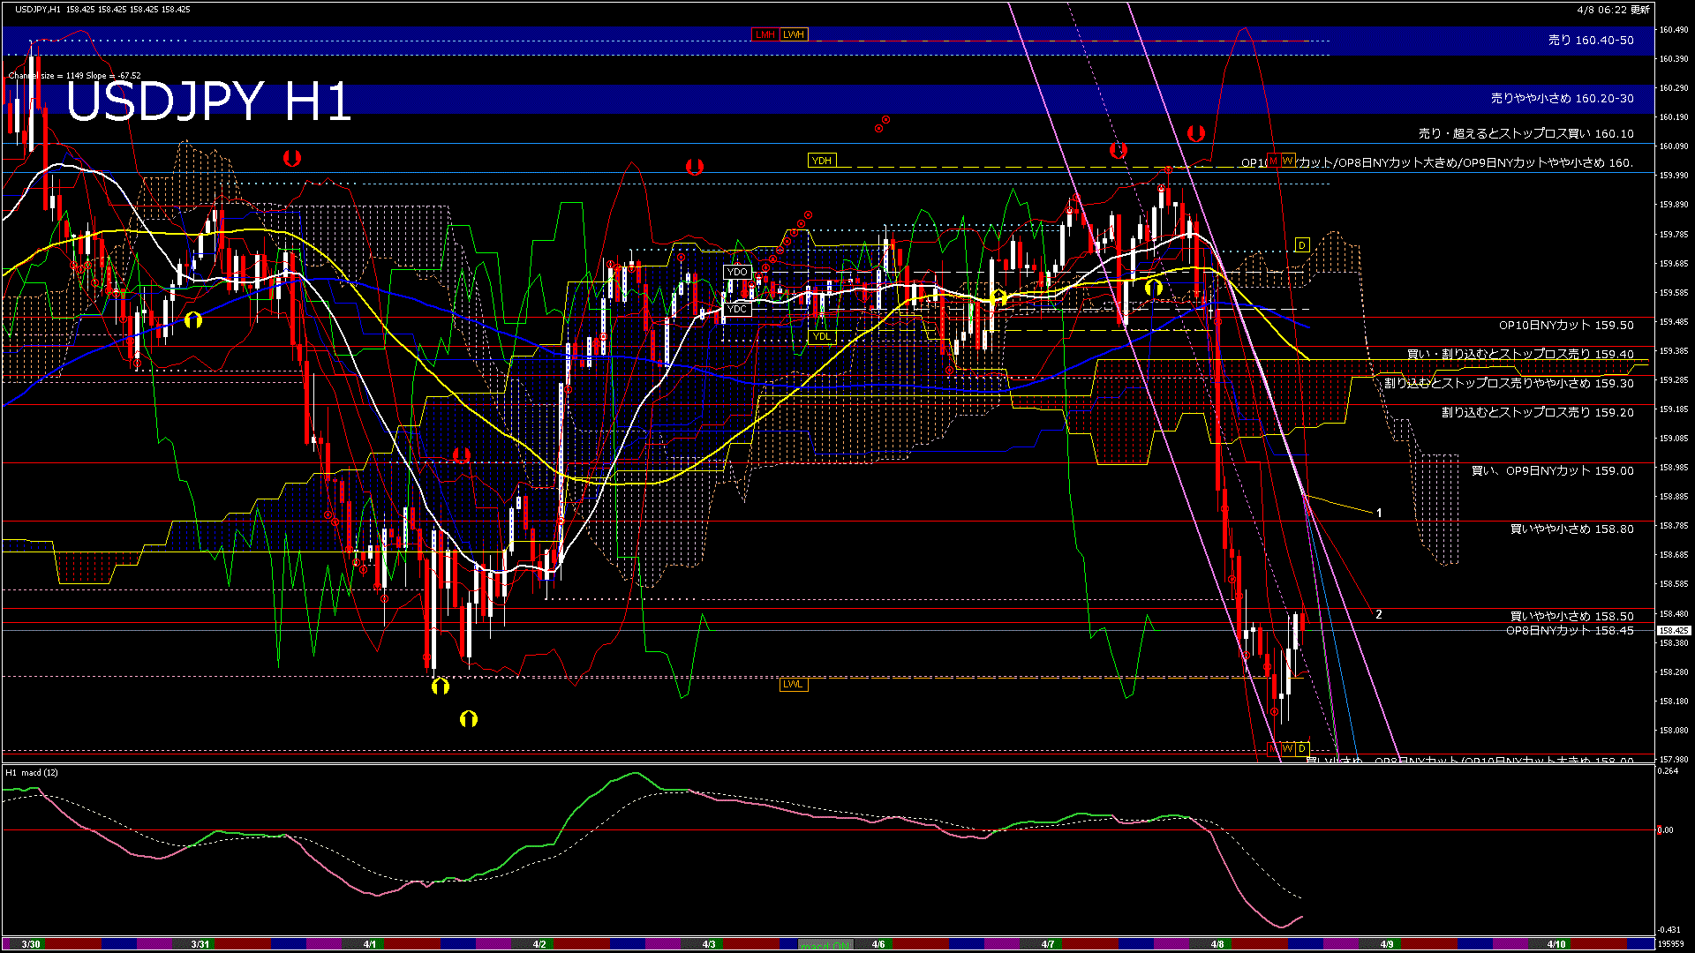Click the yellow D box near 159.78
This screenshot has width=1695, height=953.
pyautogui.click(x=1301, y=244)
